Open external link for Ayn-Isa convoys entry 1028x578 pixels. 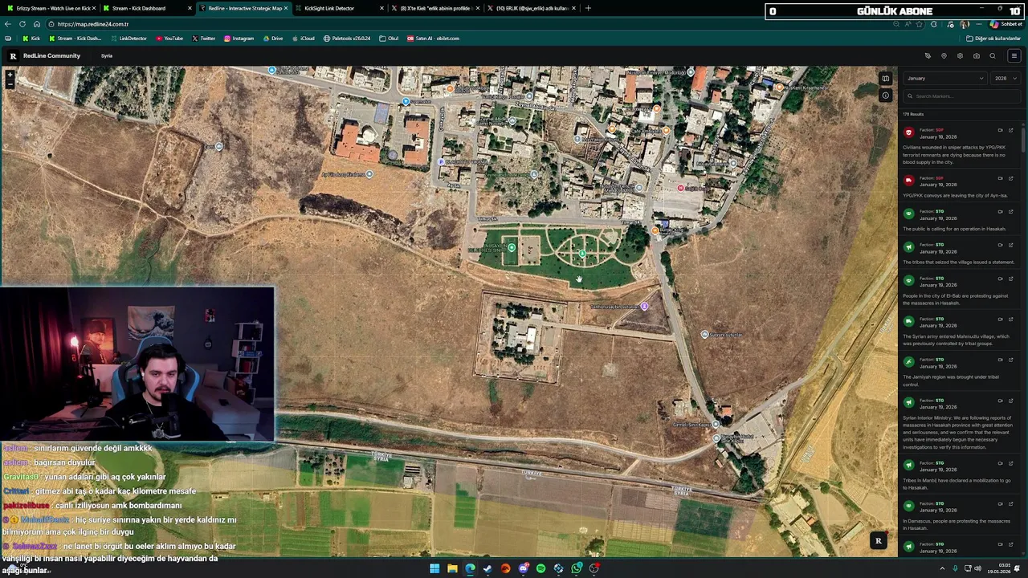click(x=1011, y=178)
